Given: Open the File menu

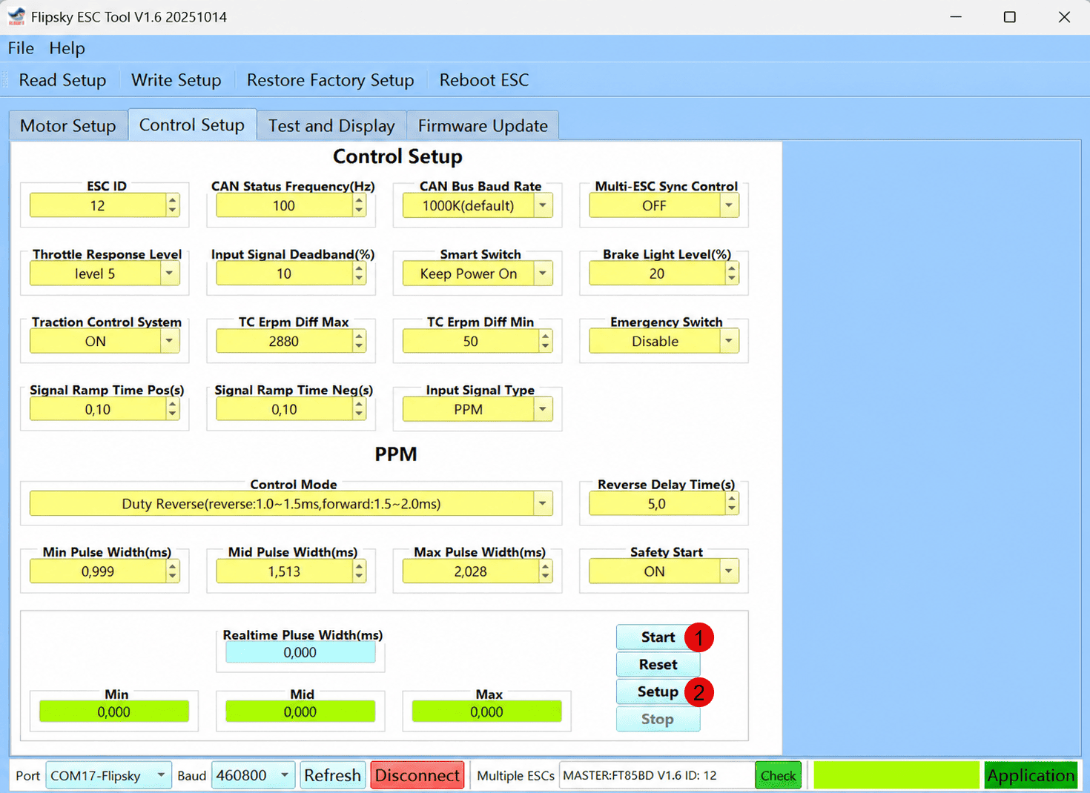Looking at the screenshot, I should pos(21,48).
